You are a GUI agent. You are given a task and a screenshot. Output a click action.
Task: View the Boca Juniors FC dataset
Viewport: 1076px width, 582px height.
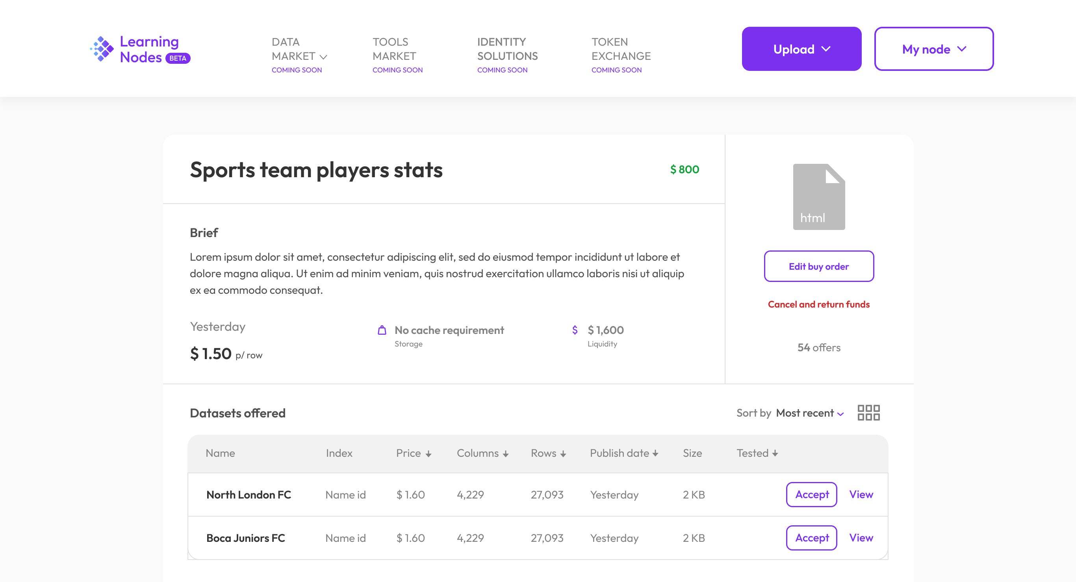coord(861,538)
